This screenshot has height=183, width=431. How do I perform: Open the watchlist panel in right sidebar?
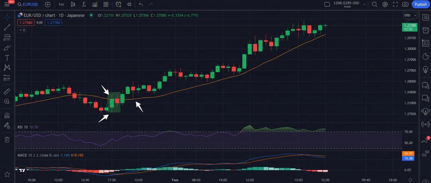[426, 18]
